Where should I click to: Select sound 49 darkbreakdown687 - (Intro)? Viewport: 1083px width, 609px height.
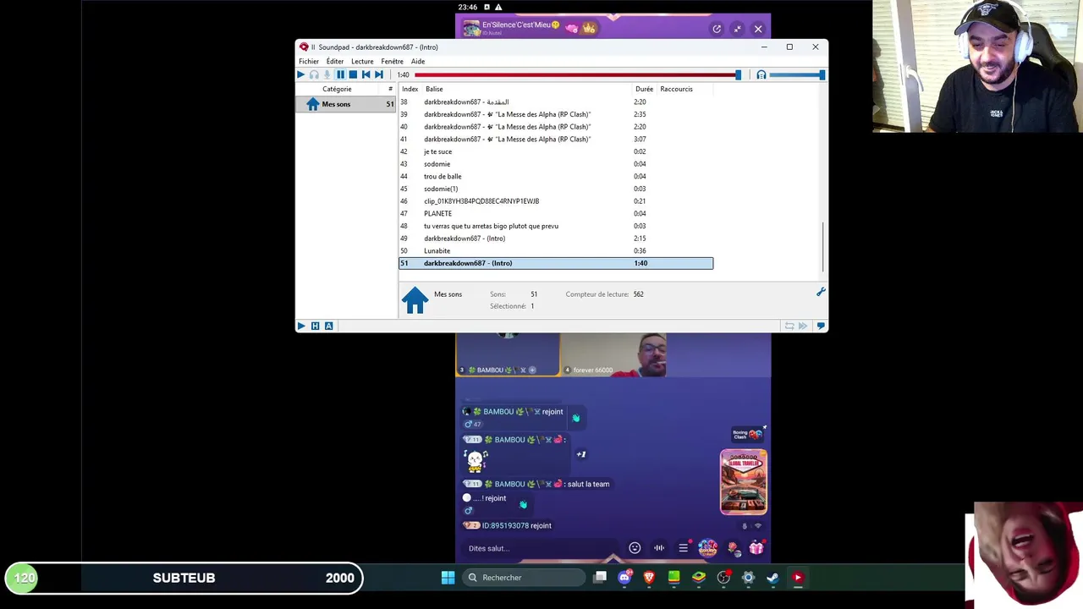(x=556, y=239)
